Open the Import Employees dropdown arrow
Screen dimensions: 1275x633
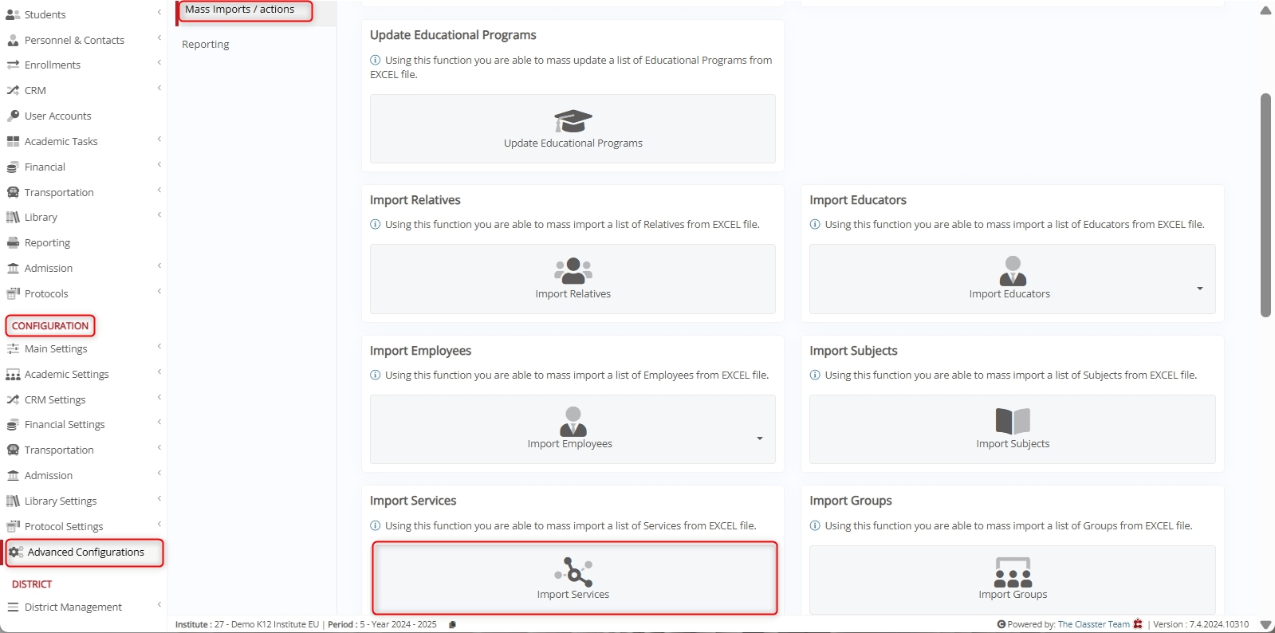point(759,438)
